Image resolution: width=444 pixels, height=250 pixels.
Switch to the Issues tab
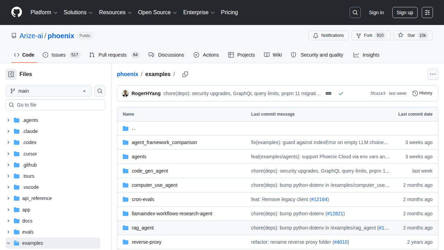pos(61,55)
